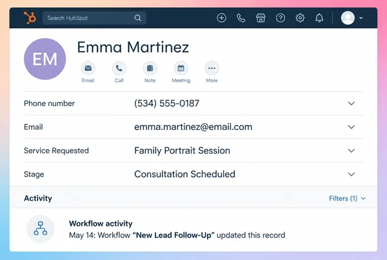
Task: Expand the account menu arrow
Action: click(x=361, y=18)
